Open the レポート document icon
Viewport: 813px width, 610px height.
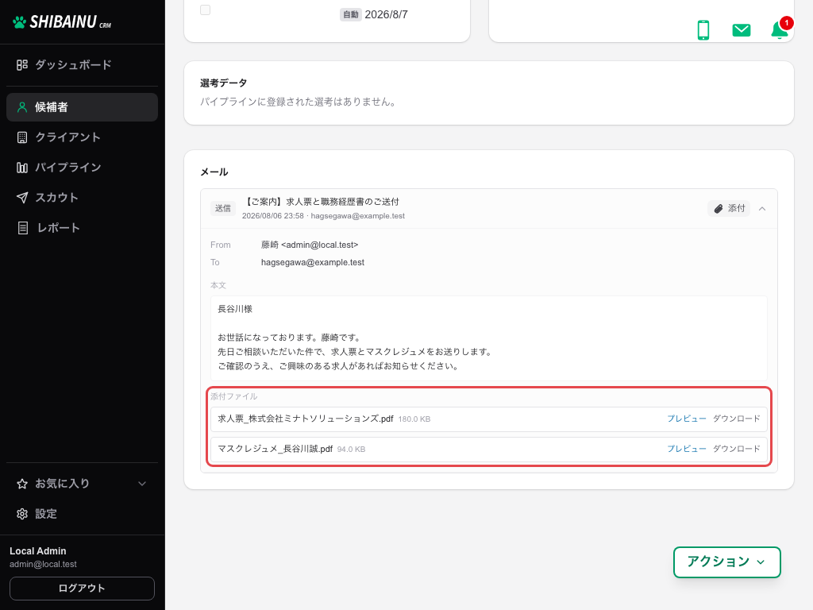(22, 228)
